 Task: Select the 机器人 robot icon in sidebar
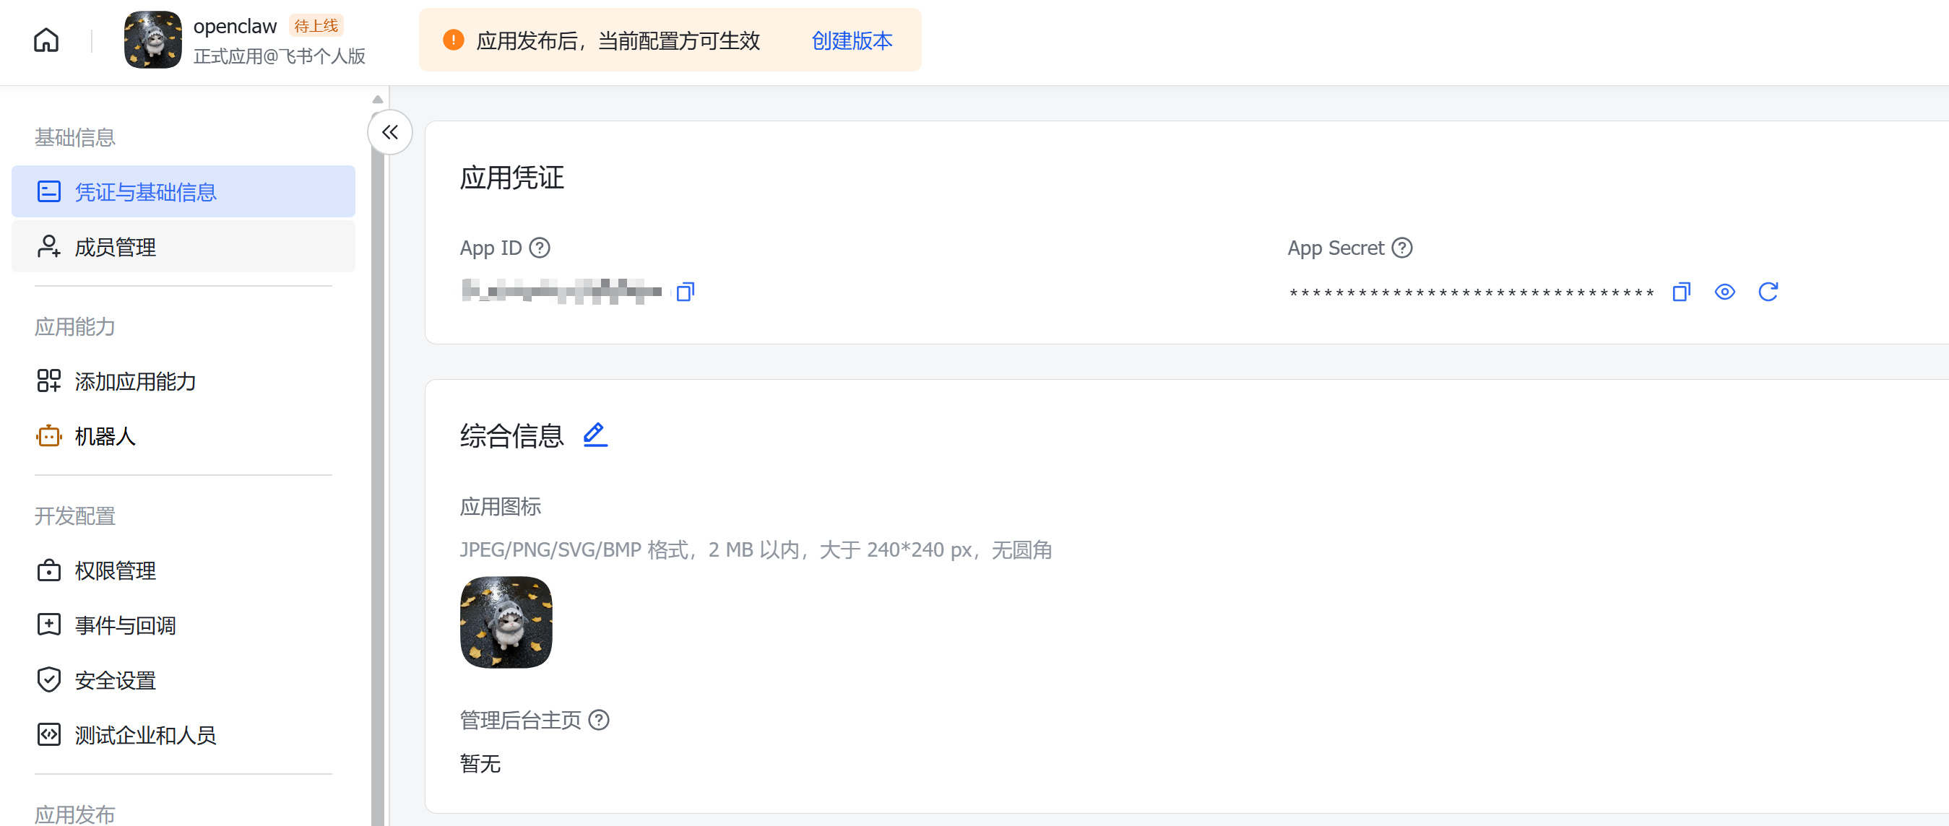point(48,436)
